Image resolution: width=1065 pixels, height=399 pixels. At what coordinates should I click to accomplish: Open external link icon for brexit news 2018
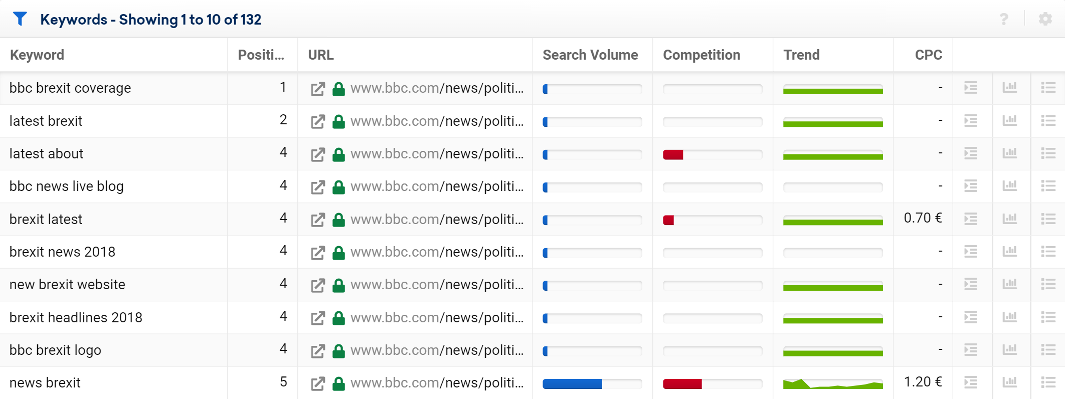coord(318,253)
